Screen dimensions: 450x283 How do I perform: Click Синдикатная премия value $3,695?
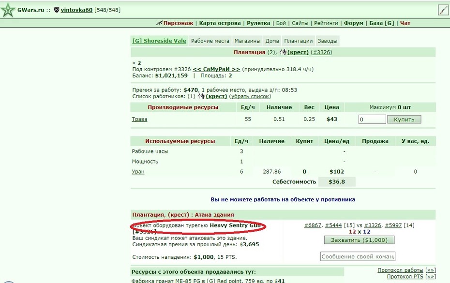(249, 244)
